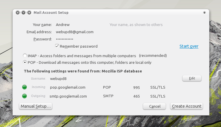Click the green Incoming server status indicator

tap(25, 87)
